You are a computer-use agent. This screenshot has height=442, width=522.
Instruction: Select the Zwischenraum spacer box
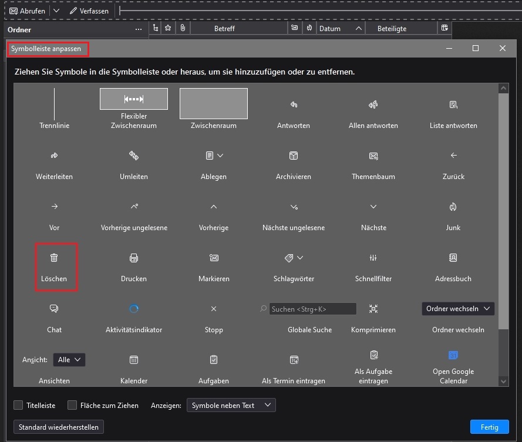coord(214,103)
